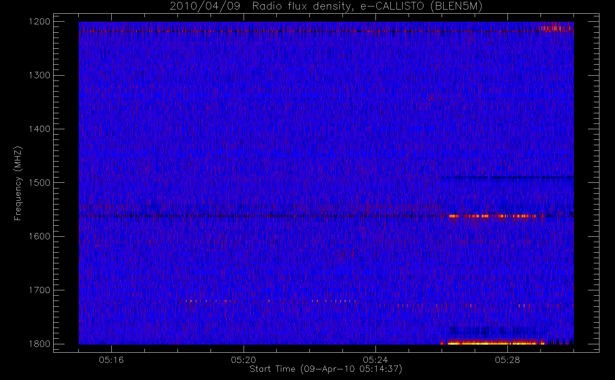Image resolution: width=615 pixels, height=380 pixels.
Task: Click the 'Frequency (MHz)' axis label
Action: (x=17, y=183)
